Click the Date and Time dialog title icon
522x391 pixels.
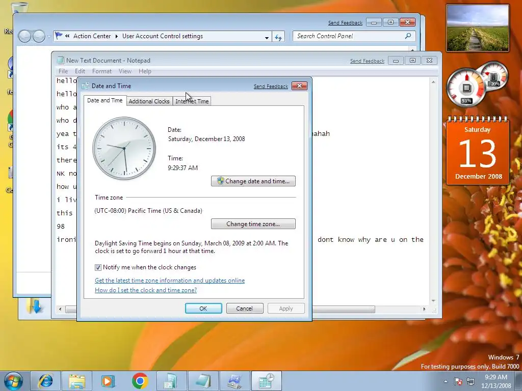click(85, 86)
